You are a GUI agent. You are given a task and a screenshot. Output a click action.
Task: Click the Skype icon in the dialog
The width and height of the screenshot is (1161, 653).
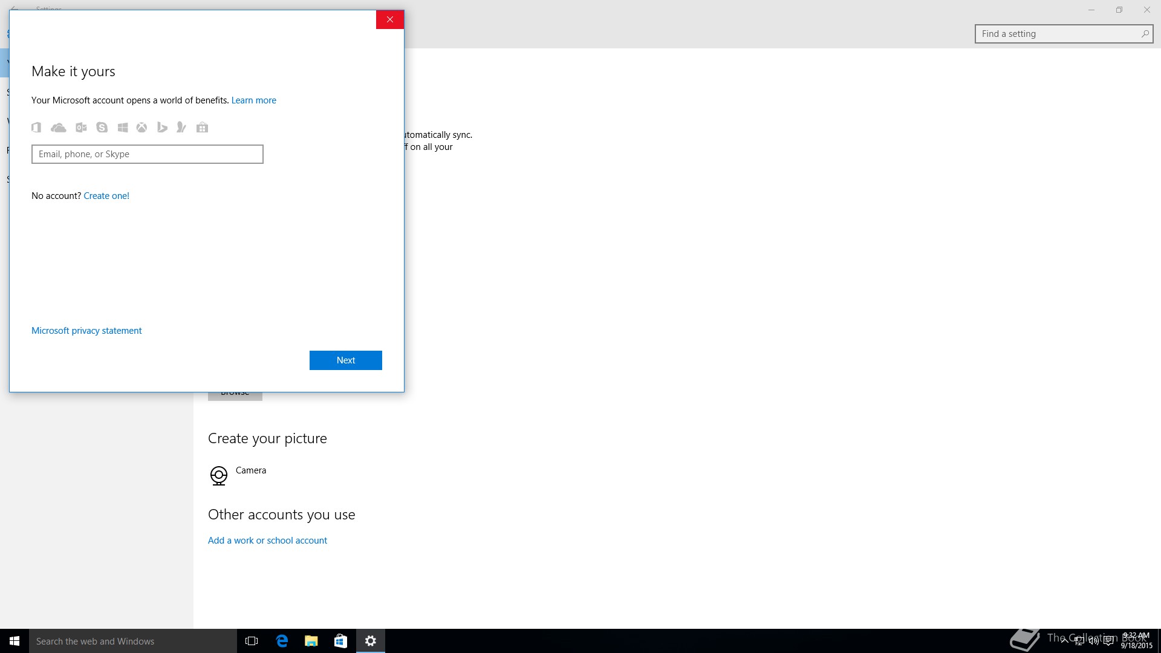coord(102,127)
